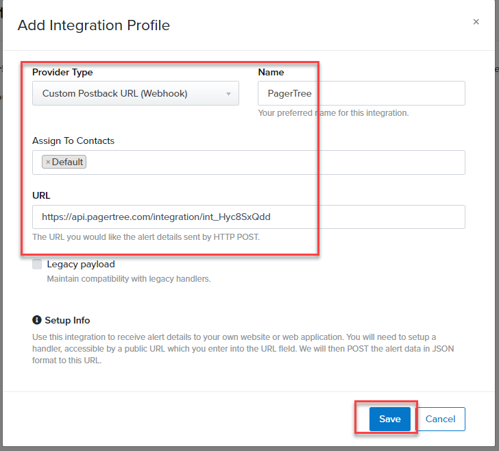Save the integration profile
The image size is (499, 451).
click(390, 419)
